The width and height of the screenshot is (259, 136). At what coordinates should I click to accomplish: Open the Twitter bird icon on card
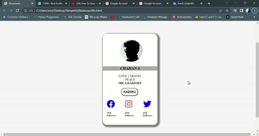pyautogui.click(x=147, y=104)
